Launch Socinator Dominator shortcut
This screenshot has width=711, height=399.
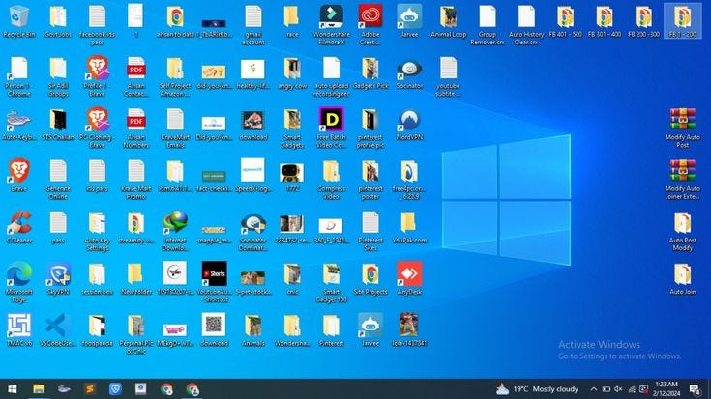(x=253, y=232)
